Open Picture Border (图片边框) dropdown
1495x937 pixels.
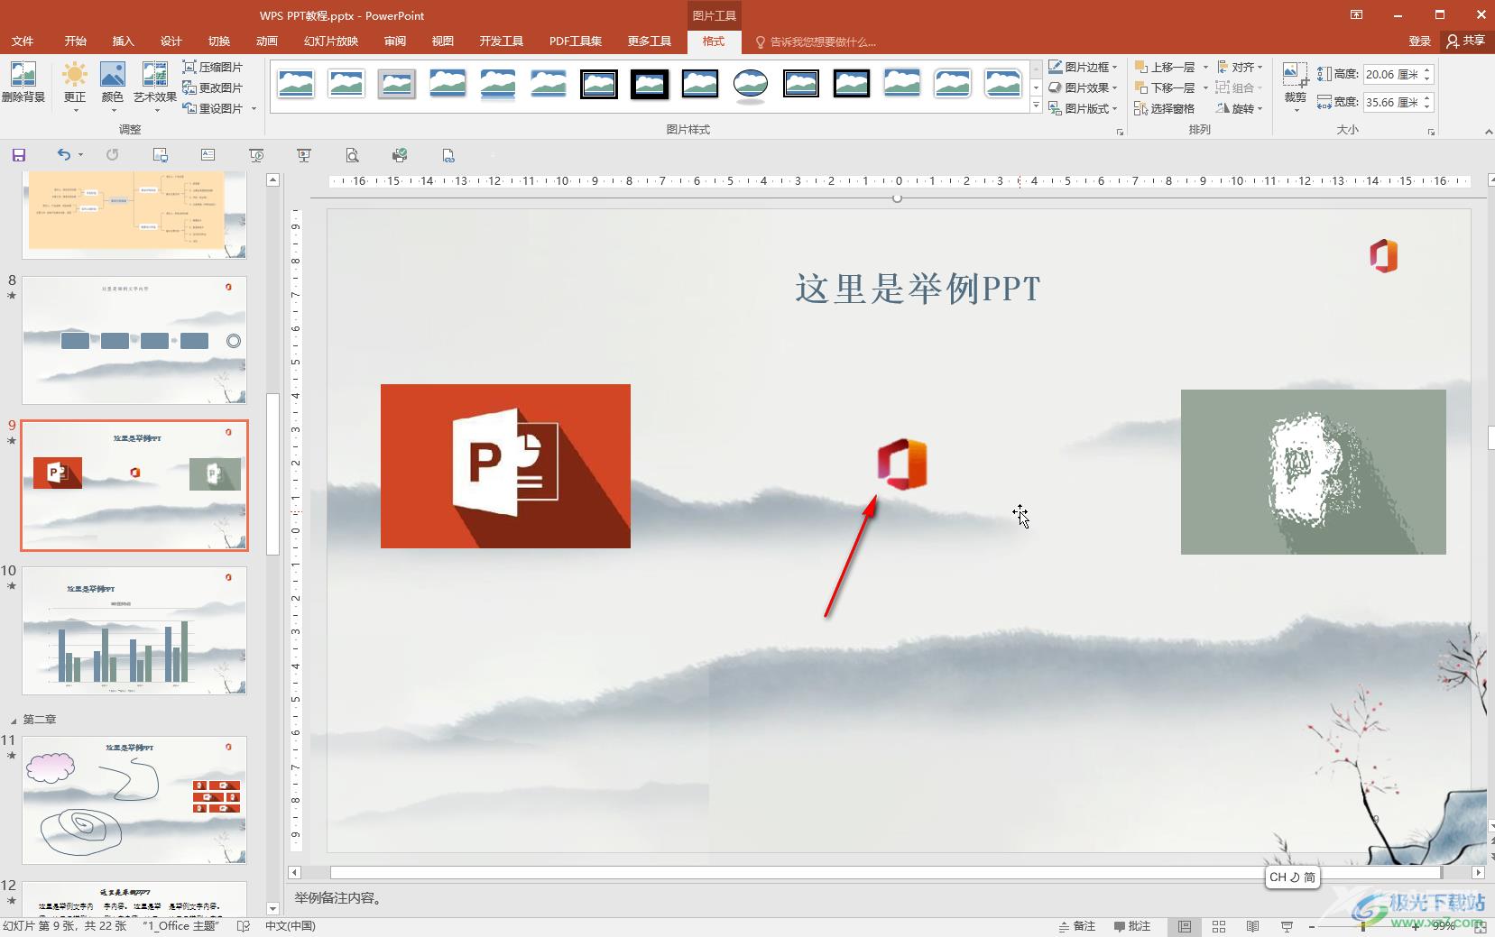coord(1083,67)
